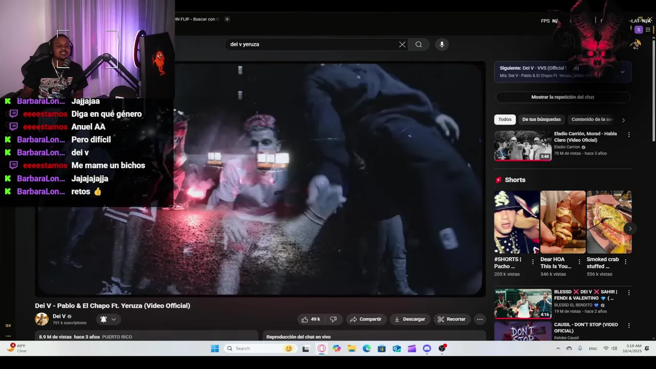Screen dimensions: 656x369
Task: Click Mostrar la repetición del chat
Action: click(x=563, y=97)
